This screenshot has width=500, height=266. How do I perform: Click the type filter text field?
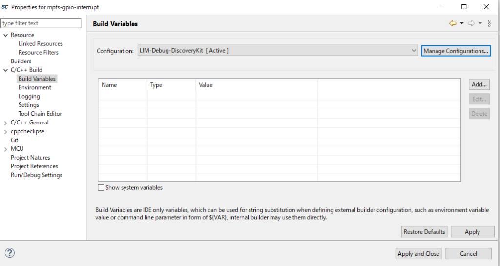click(41, 23)
